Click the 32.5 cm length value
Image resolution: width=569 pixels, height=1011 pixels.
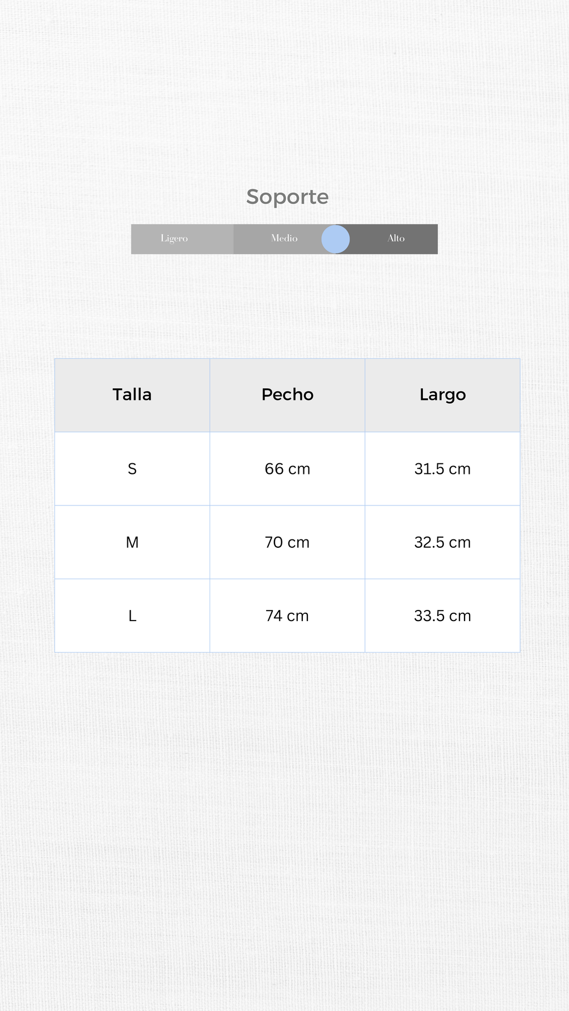point(442,542)
